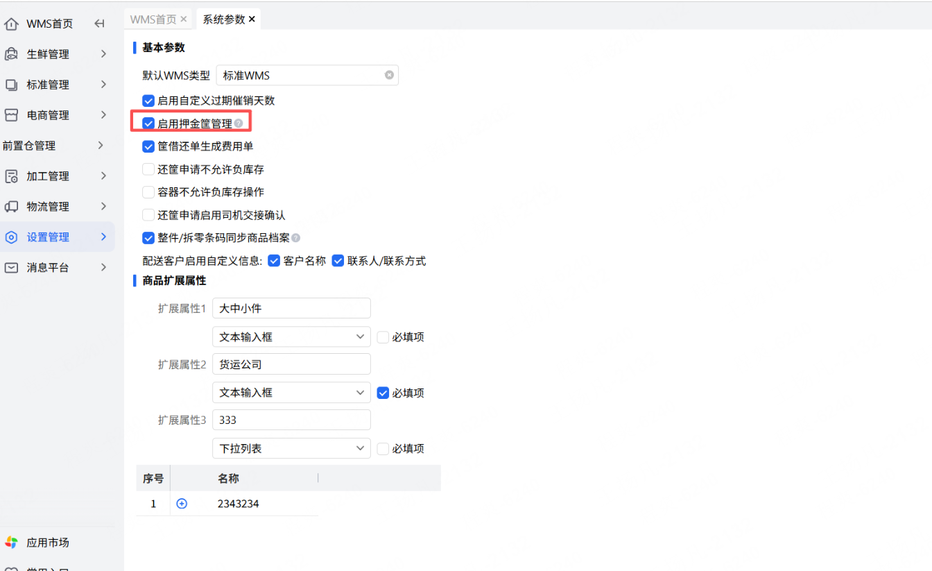Click the help icon beside 整件/拆零条码同步商品档案

(296, 238)
